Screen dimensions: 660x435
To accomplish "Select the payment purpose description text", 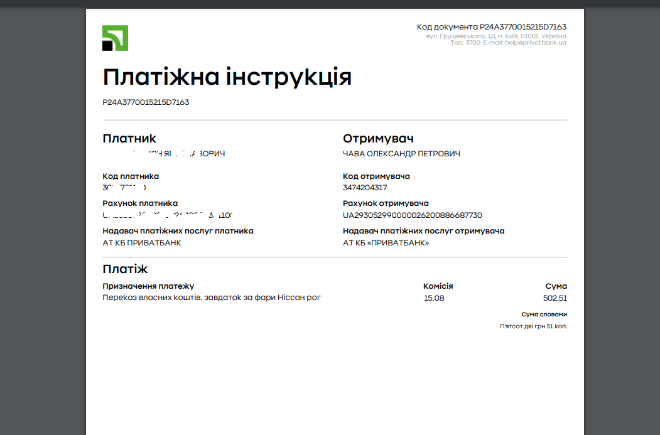I will (212, 298).
